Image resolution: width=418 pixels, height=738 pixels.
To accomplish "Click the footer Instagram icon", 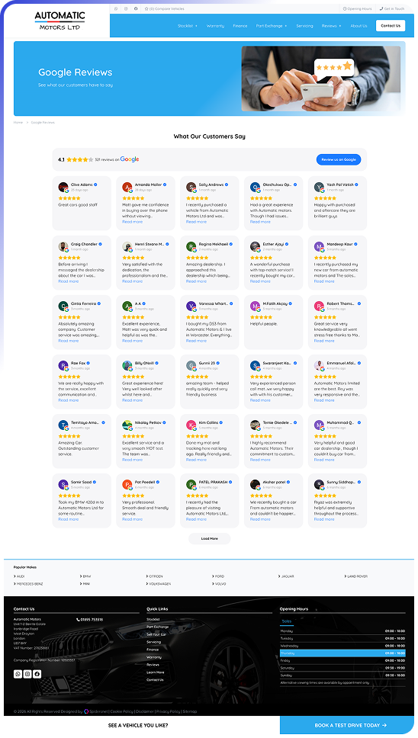I will [x=27, y=674].
